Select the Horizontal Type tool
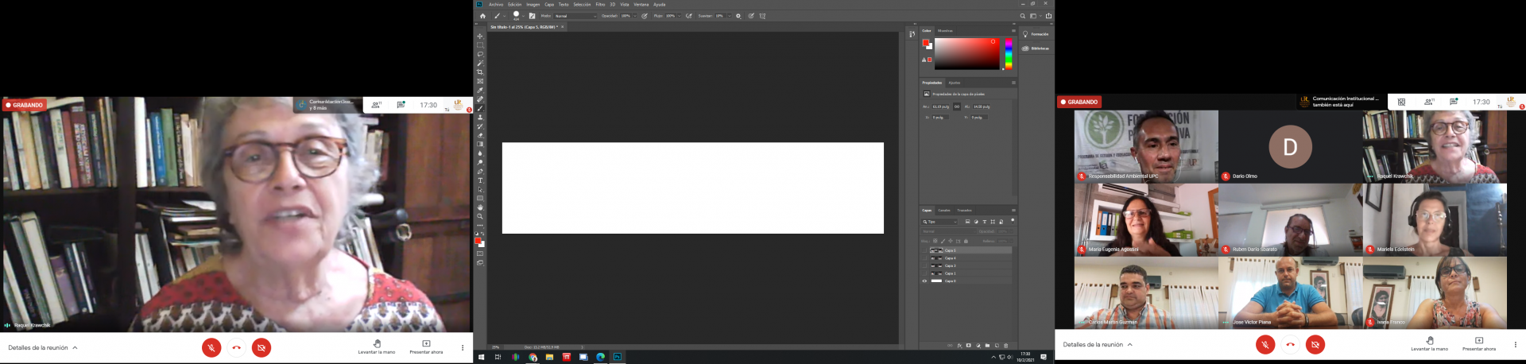The width and height of the screenshot is (1526, 364). [480, 180]
